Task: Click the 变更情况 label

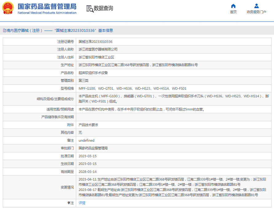Action: [67, 187]
